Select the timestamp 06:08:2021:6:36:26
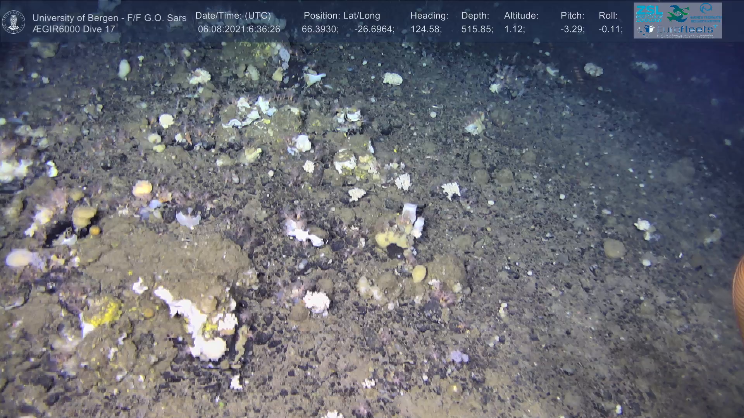 239,29
